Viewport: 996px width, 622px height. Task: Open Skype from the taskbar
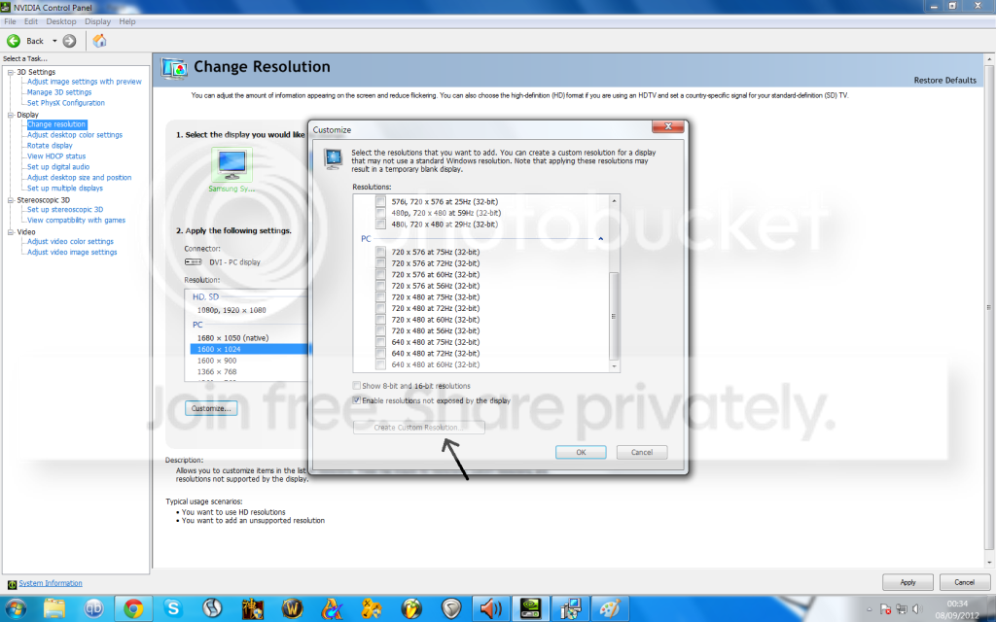173,608
